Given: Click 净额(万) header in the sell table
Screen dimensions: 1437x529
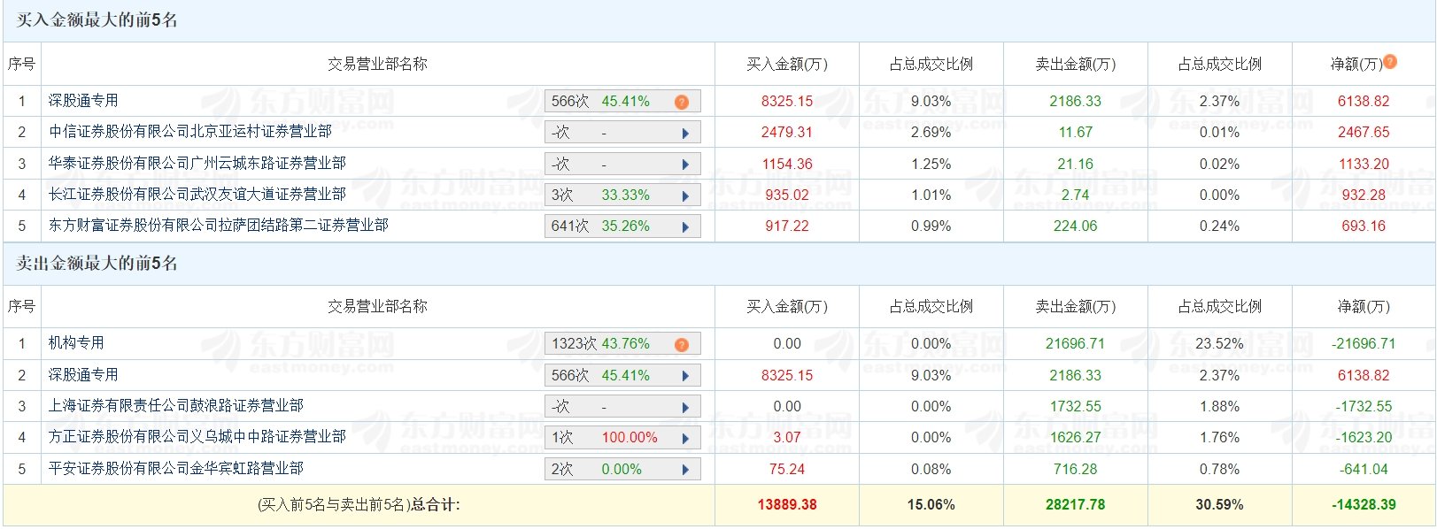Looking at the screenshot, I should click(1364, 307).
